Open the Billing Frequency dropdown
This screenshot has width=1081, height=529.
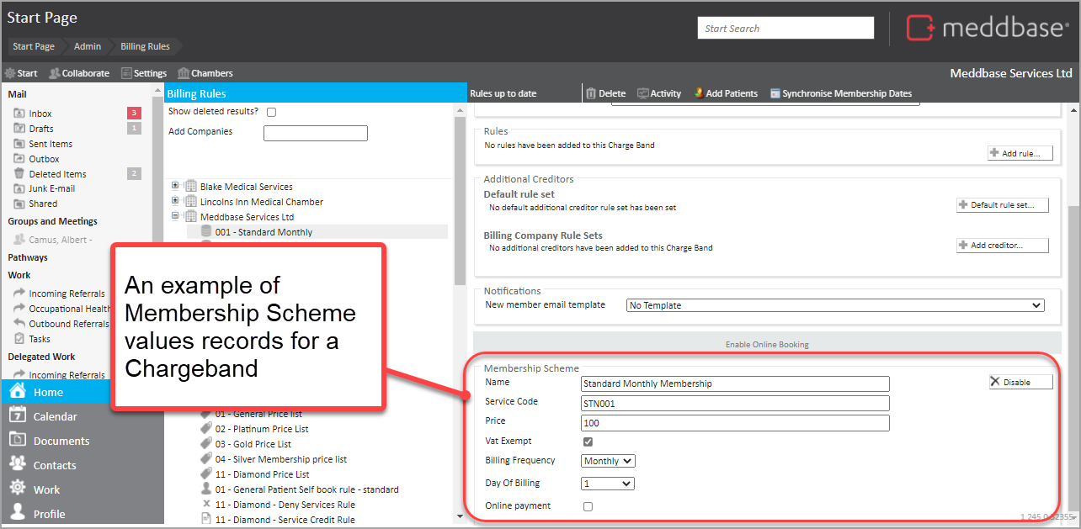pos(608,461)
